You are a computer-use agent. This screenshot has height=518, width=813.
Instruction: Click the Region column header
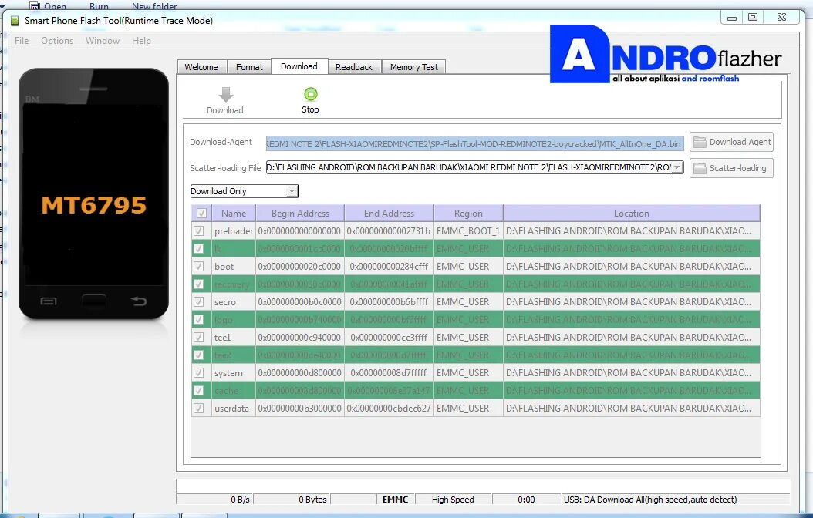[468, 213]
